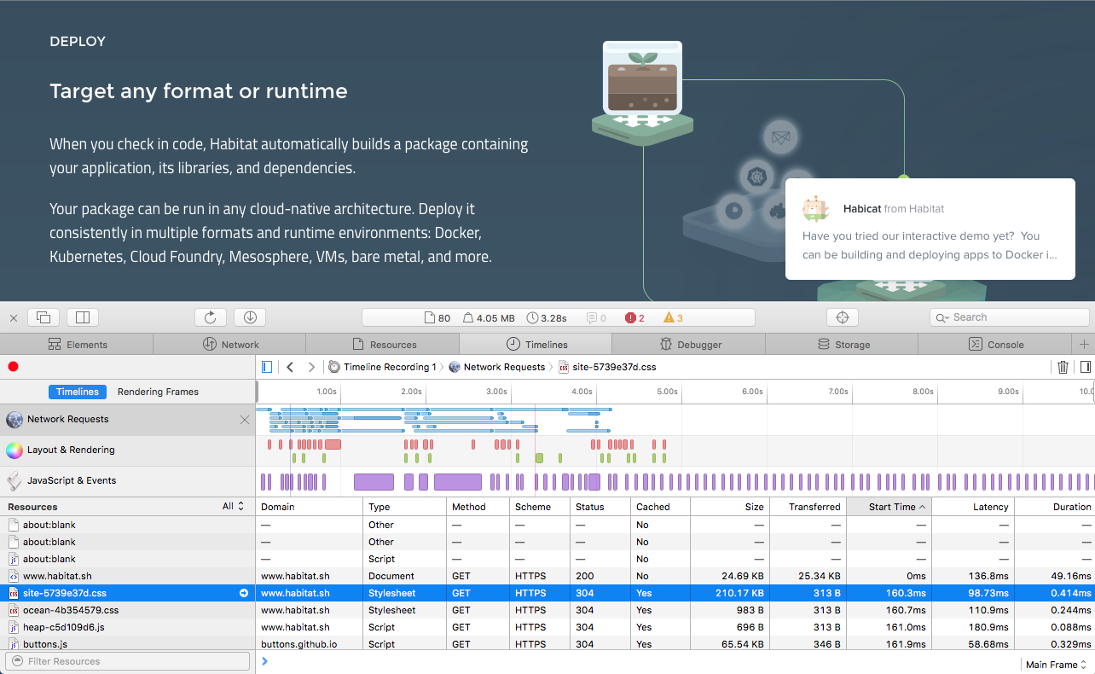Select ocean-4b354579.css resource row
This screenshot has width=1095, height=674.
pyautogui.click(x=128, y=610)
